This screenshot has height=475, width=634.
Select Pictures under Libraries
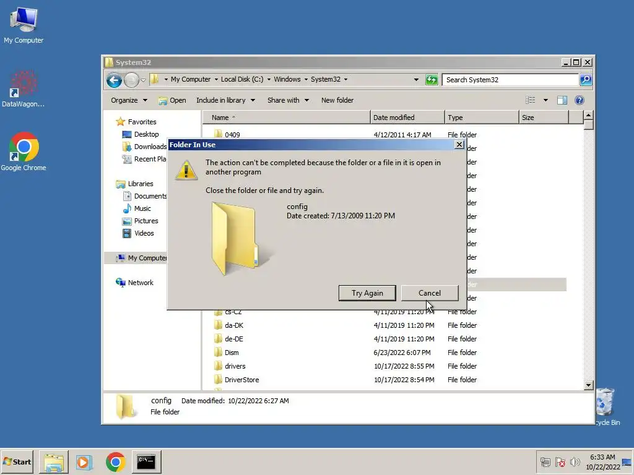coord(141,221)
